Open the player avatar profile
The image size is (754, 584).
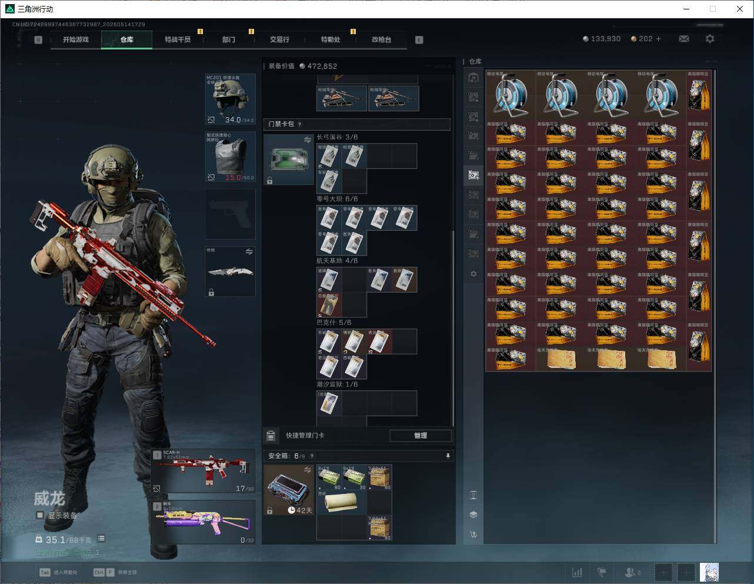[709, 572]
